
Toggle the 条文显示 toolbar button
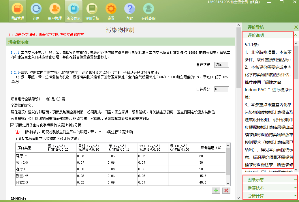click(x=74, y=12)
